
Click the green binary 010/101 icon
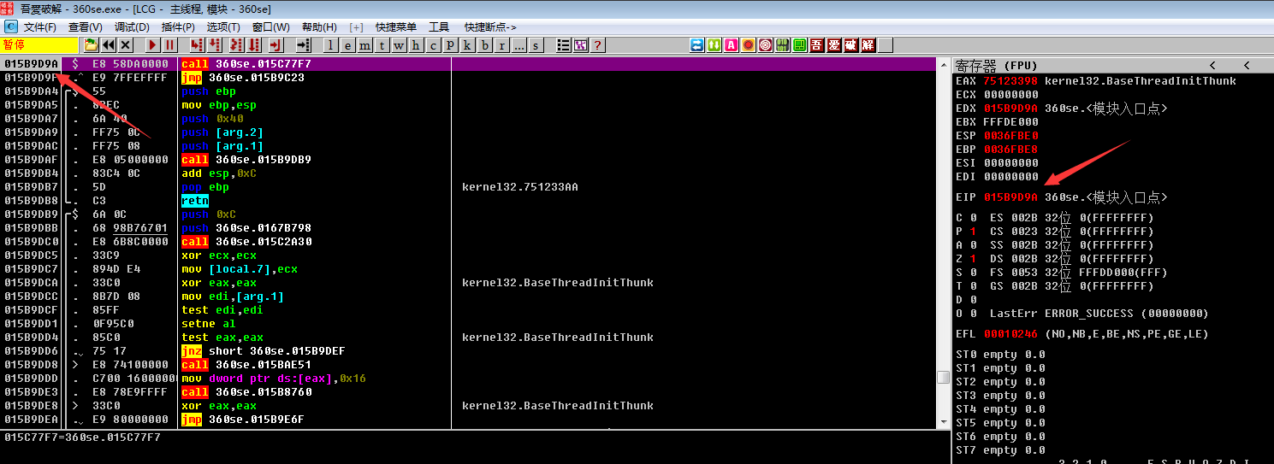point(782,45)
